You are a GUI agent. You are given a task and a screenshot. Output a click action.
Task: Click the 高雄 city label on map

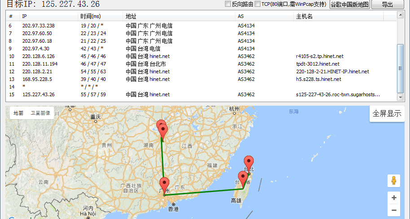pyautogui.click(x=236, y=201)
